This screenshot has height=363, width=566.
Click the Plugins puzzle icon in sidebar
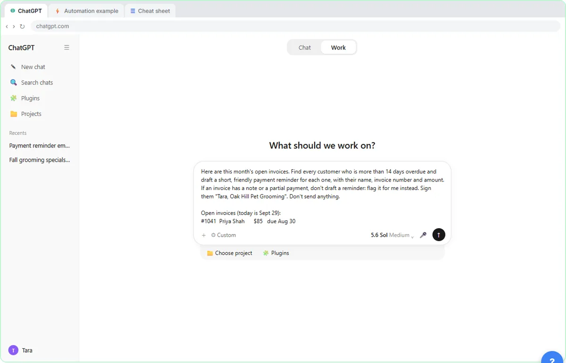[13, 98]
